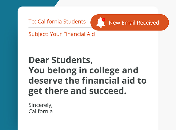
Task: Select the To: California Students field
Action: pos(57,21)
